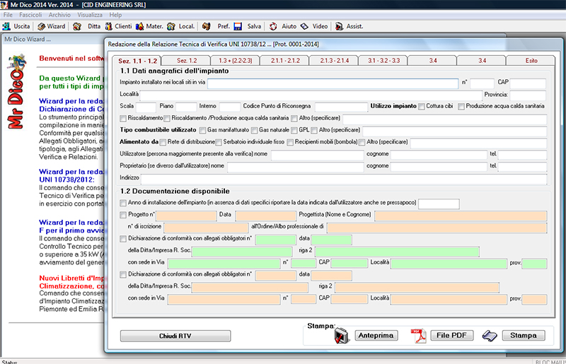
Task: Click the Indirizzo input field
Action: (343, 179)
